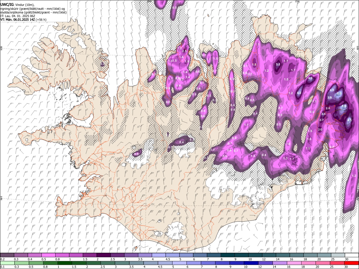Screen dimensions: 359x269
Task: Click the 4.3 precipitation value on the map
Action: pyautogui.click(x=332, y=90)
